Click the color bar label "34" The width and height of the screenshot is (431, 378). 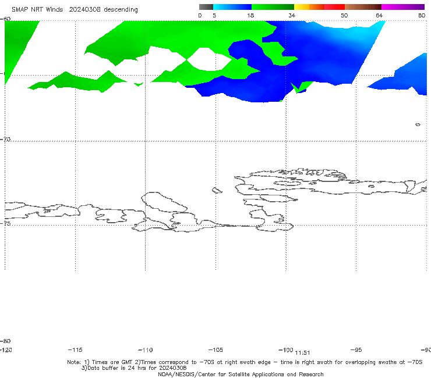coord(292,15)
